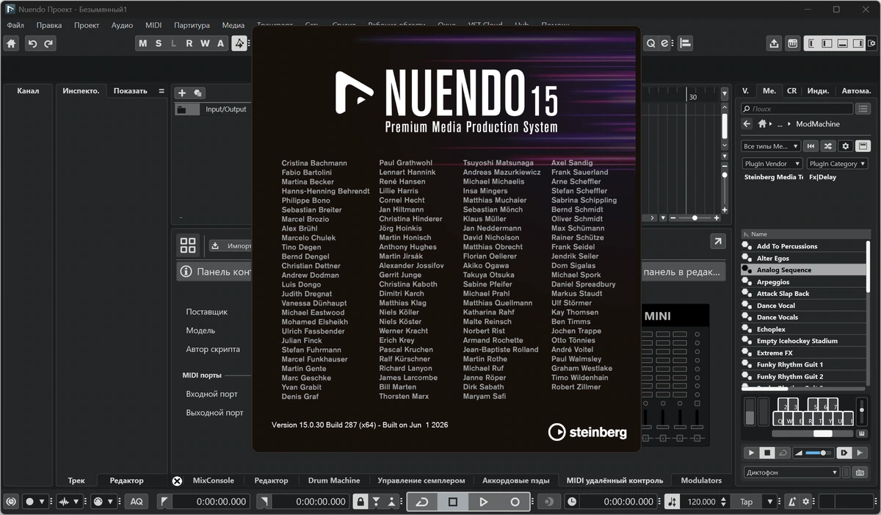881x515 pixels.
Task: Click the skip-to-start icon in media filters
Action: (x=811, y=146)
